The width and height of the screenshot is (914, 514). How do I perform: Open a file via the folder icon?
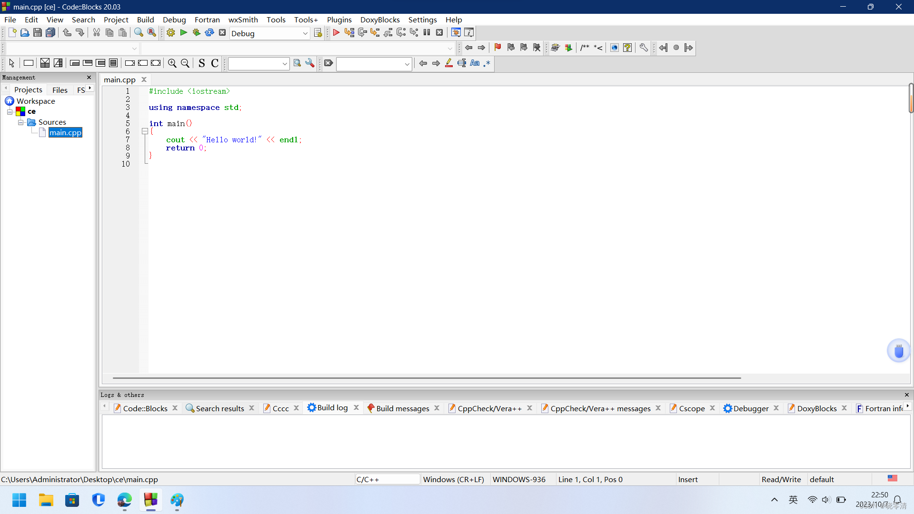click(x=25, y=33)
